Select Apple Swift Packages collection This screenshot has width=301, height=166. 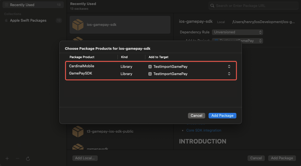[28, 21]
